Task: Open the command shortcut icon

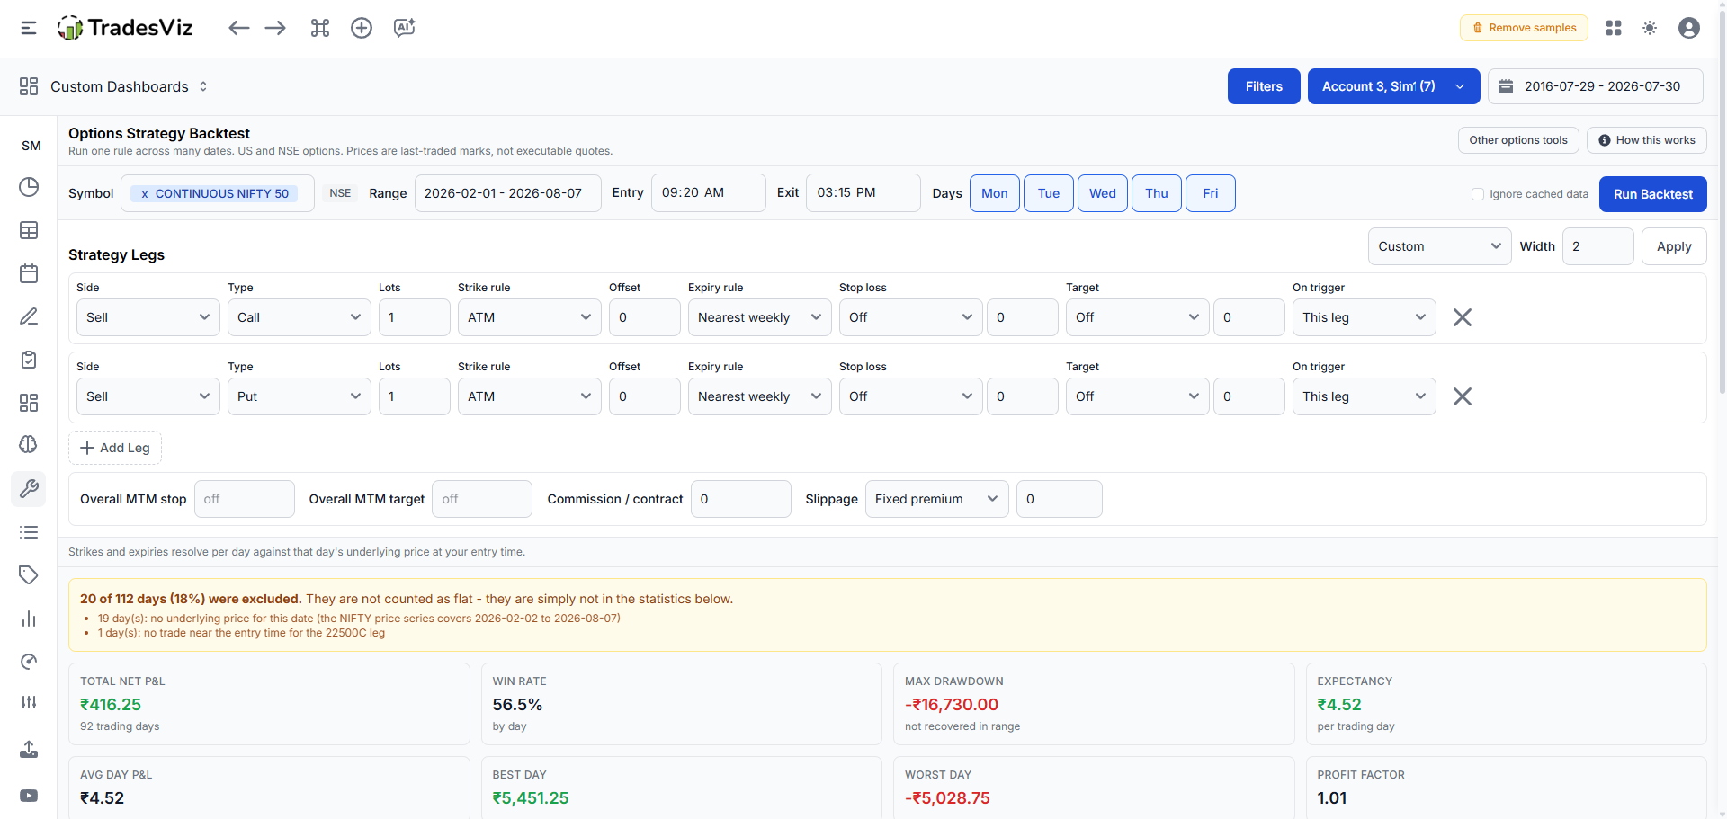Action: pos(320,28)
